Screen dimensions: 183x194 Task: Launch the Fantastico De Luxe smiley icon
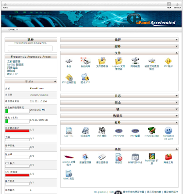[168, 130]
